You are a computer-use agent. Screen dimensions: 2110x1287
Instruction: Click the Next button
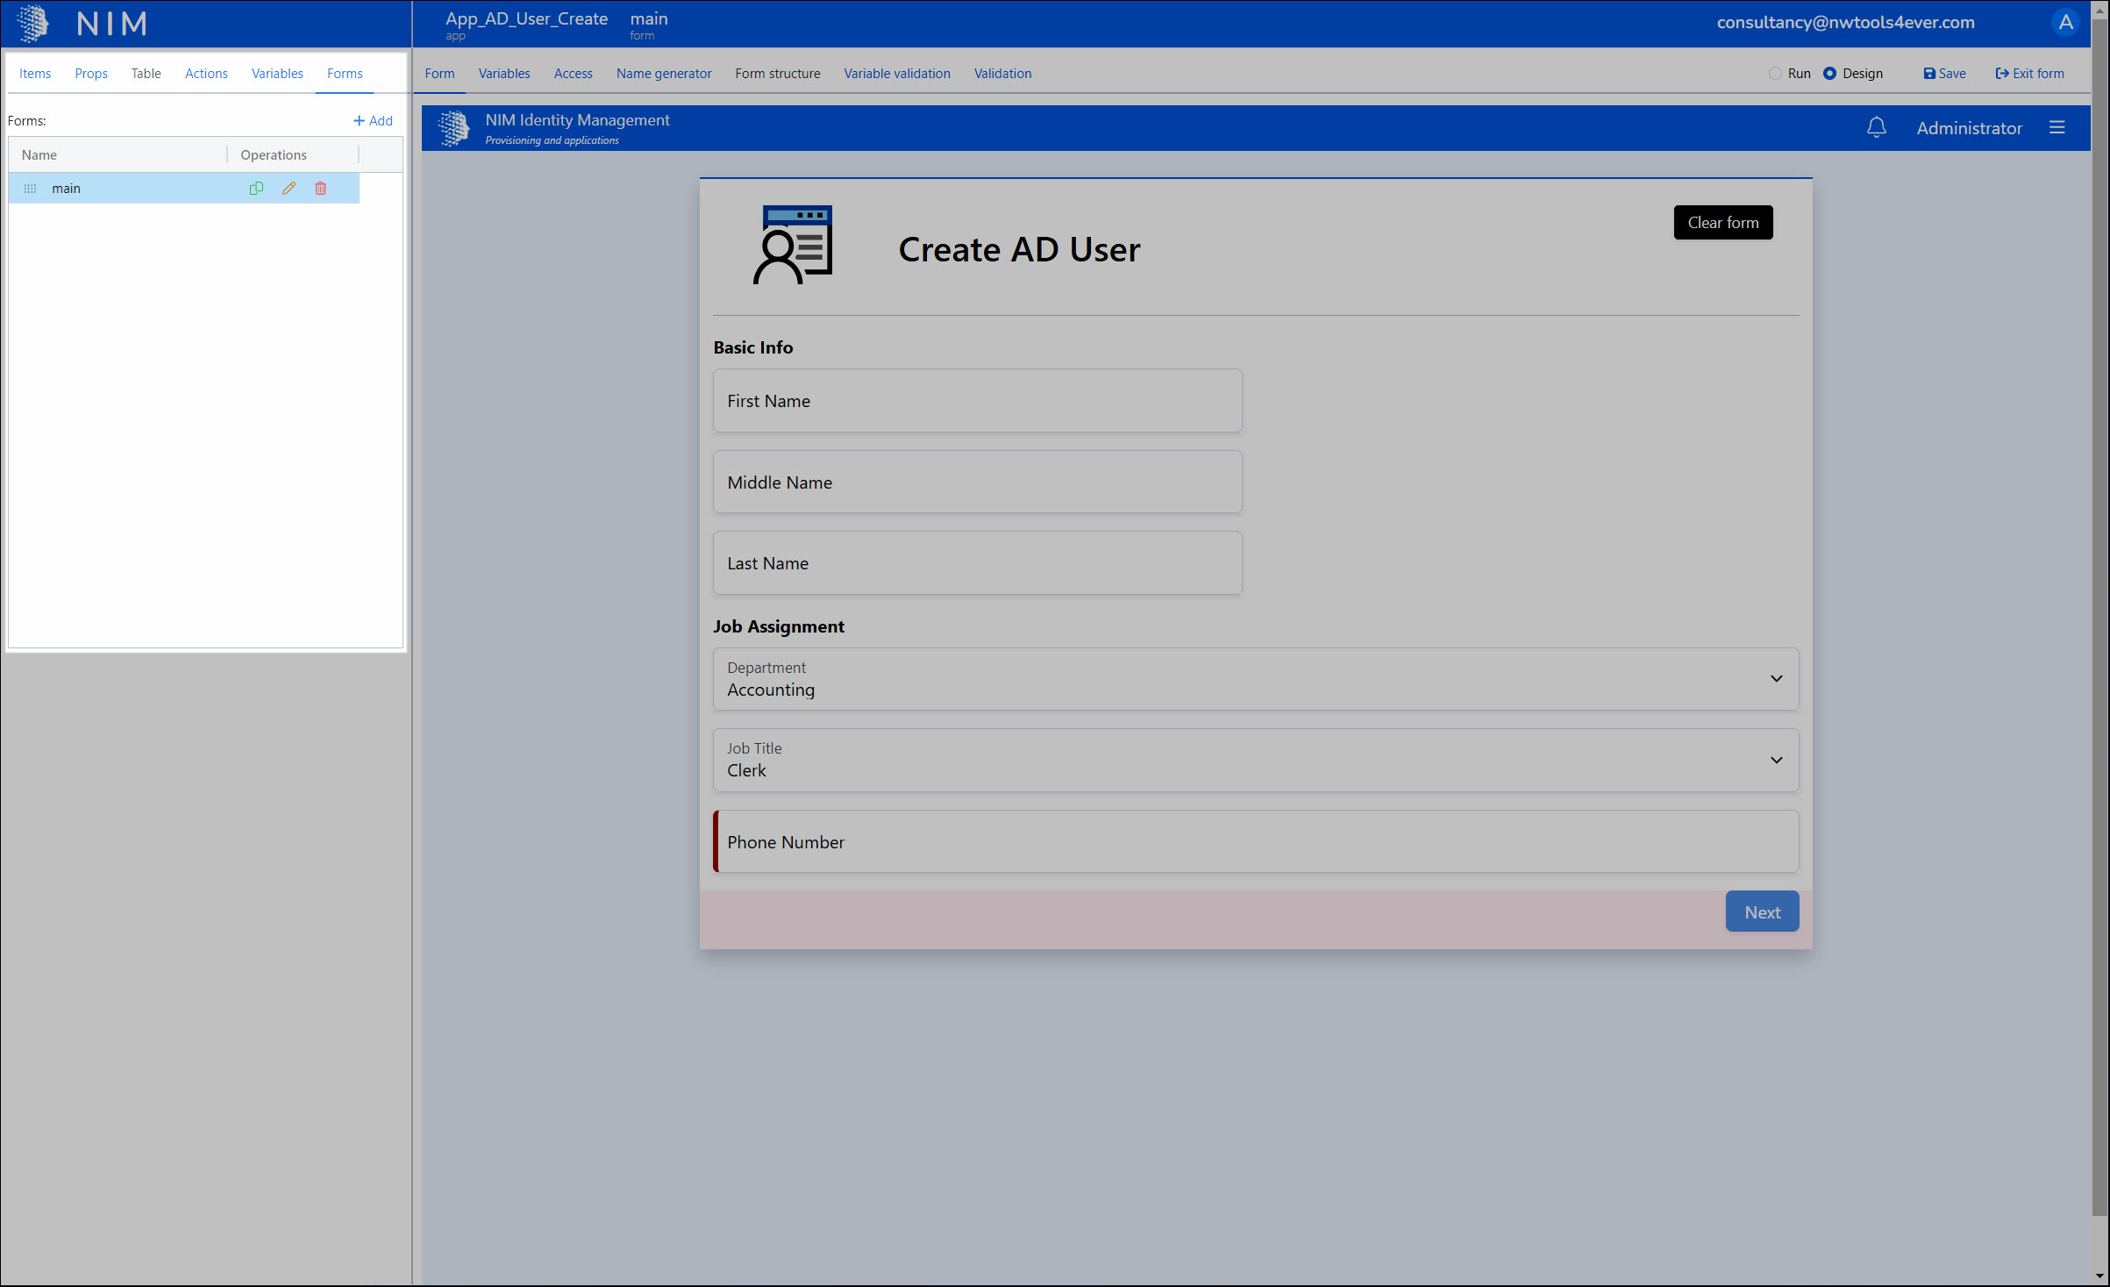1761,912
